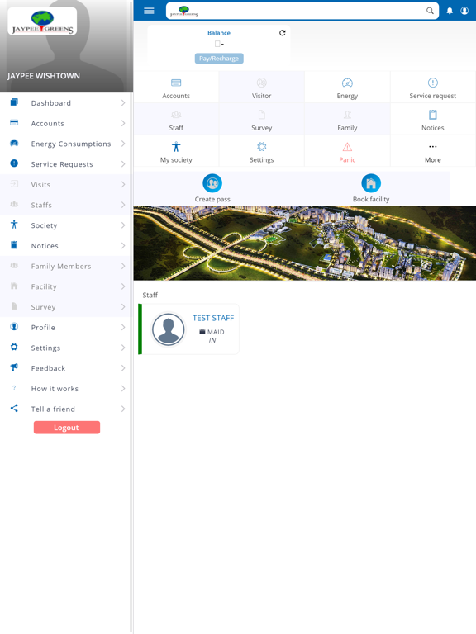This screenshot has height=634, width=476.
Task: Trigger the Panic alert icon
Action: [347, 147]
